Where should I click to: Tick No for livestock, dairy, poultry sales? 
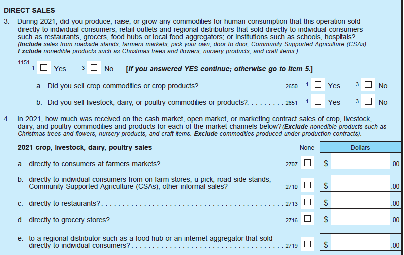coord(368,102)
